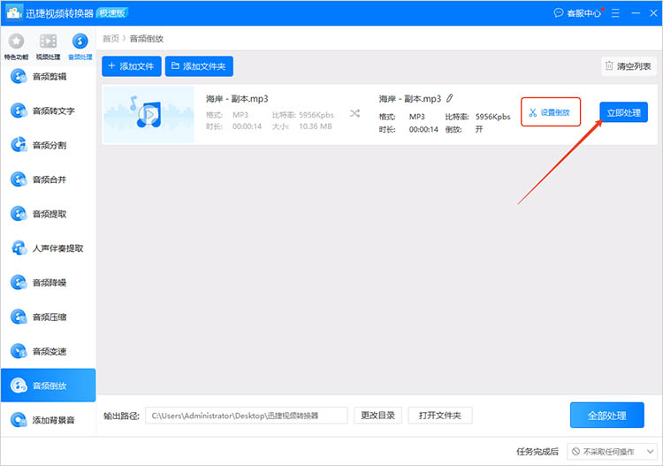Open the hamburger menu in title bar
The width and height of the screenshot is (663, 466).
pos(615,13)
